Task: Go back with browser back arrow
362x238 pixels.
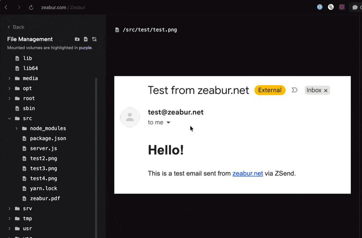Action: [x=6, y=8]
